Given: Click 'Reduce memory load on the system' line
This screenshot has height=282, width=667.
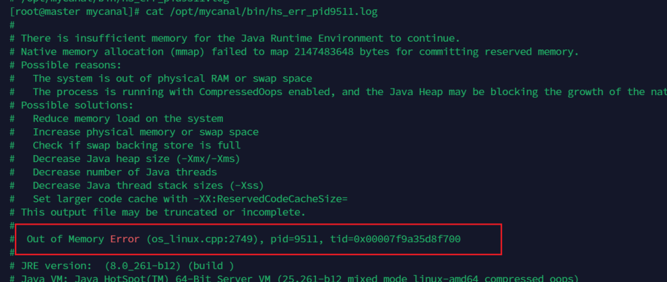Looking at the screenshot, I should tap(128, 119).
